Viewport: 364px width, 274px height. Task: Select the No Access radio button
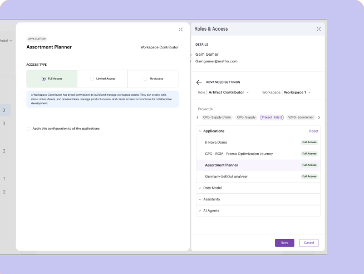pos(145,79)
